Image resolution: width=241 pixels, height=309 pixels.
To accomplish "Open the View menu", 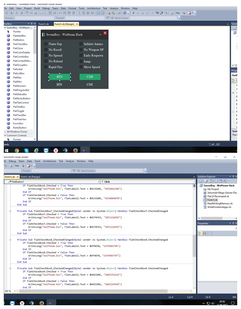I will (19, 8).
